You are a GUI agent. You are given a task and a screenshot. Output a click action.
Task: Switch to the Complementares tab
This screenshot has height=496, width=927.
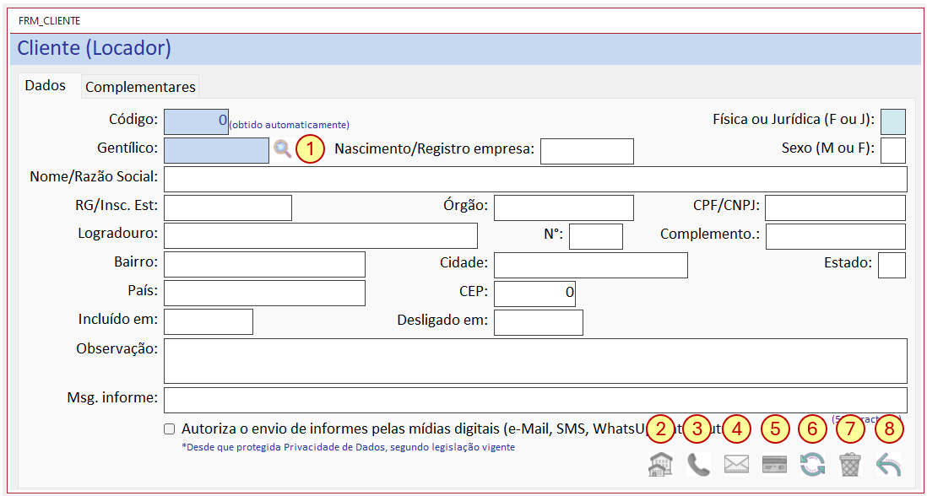[140, 87]
